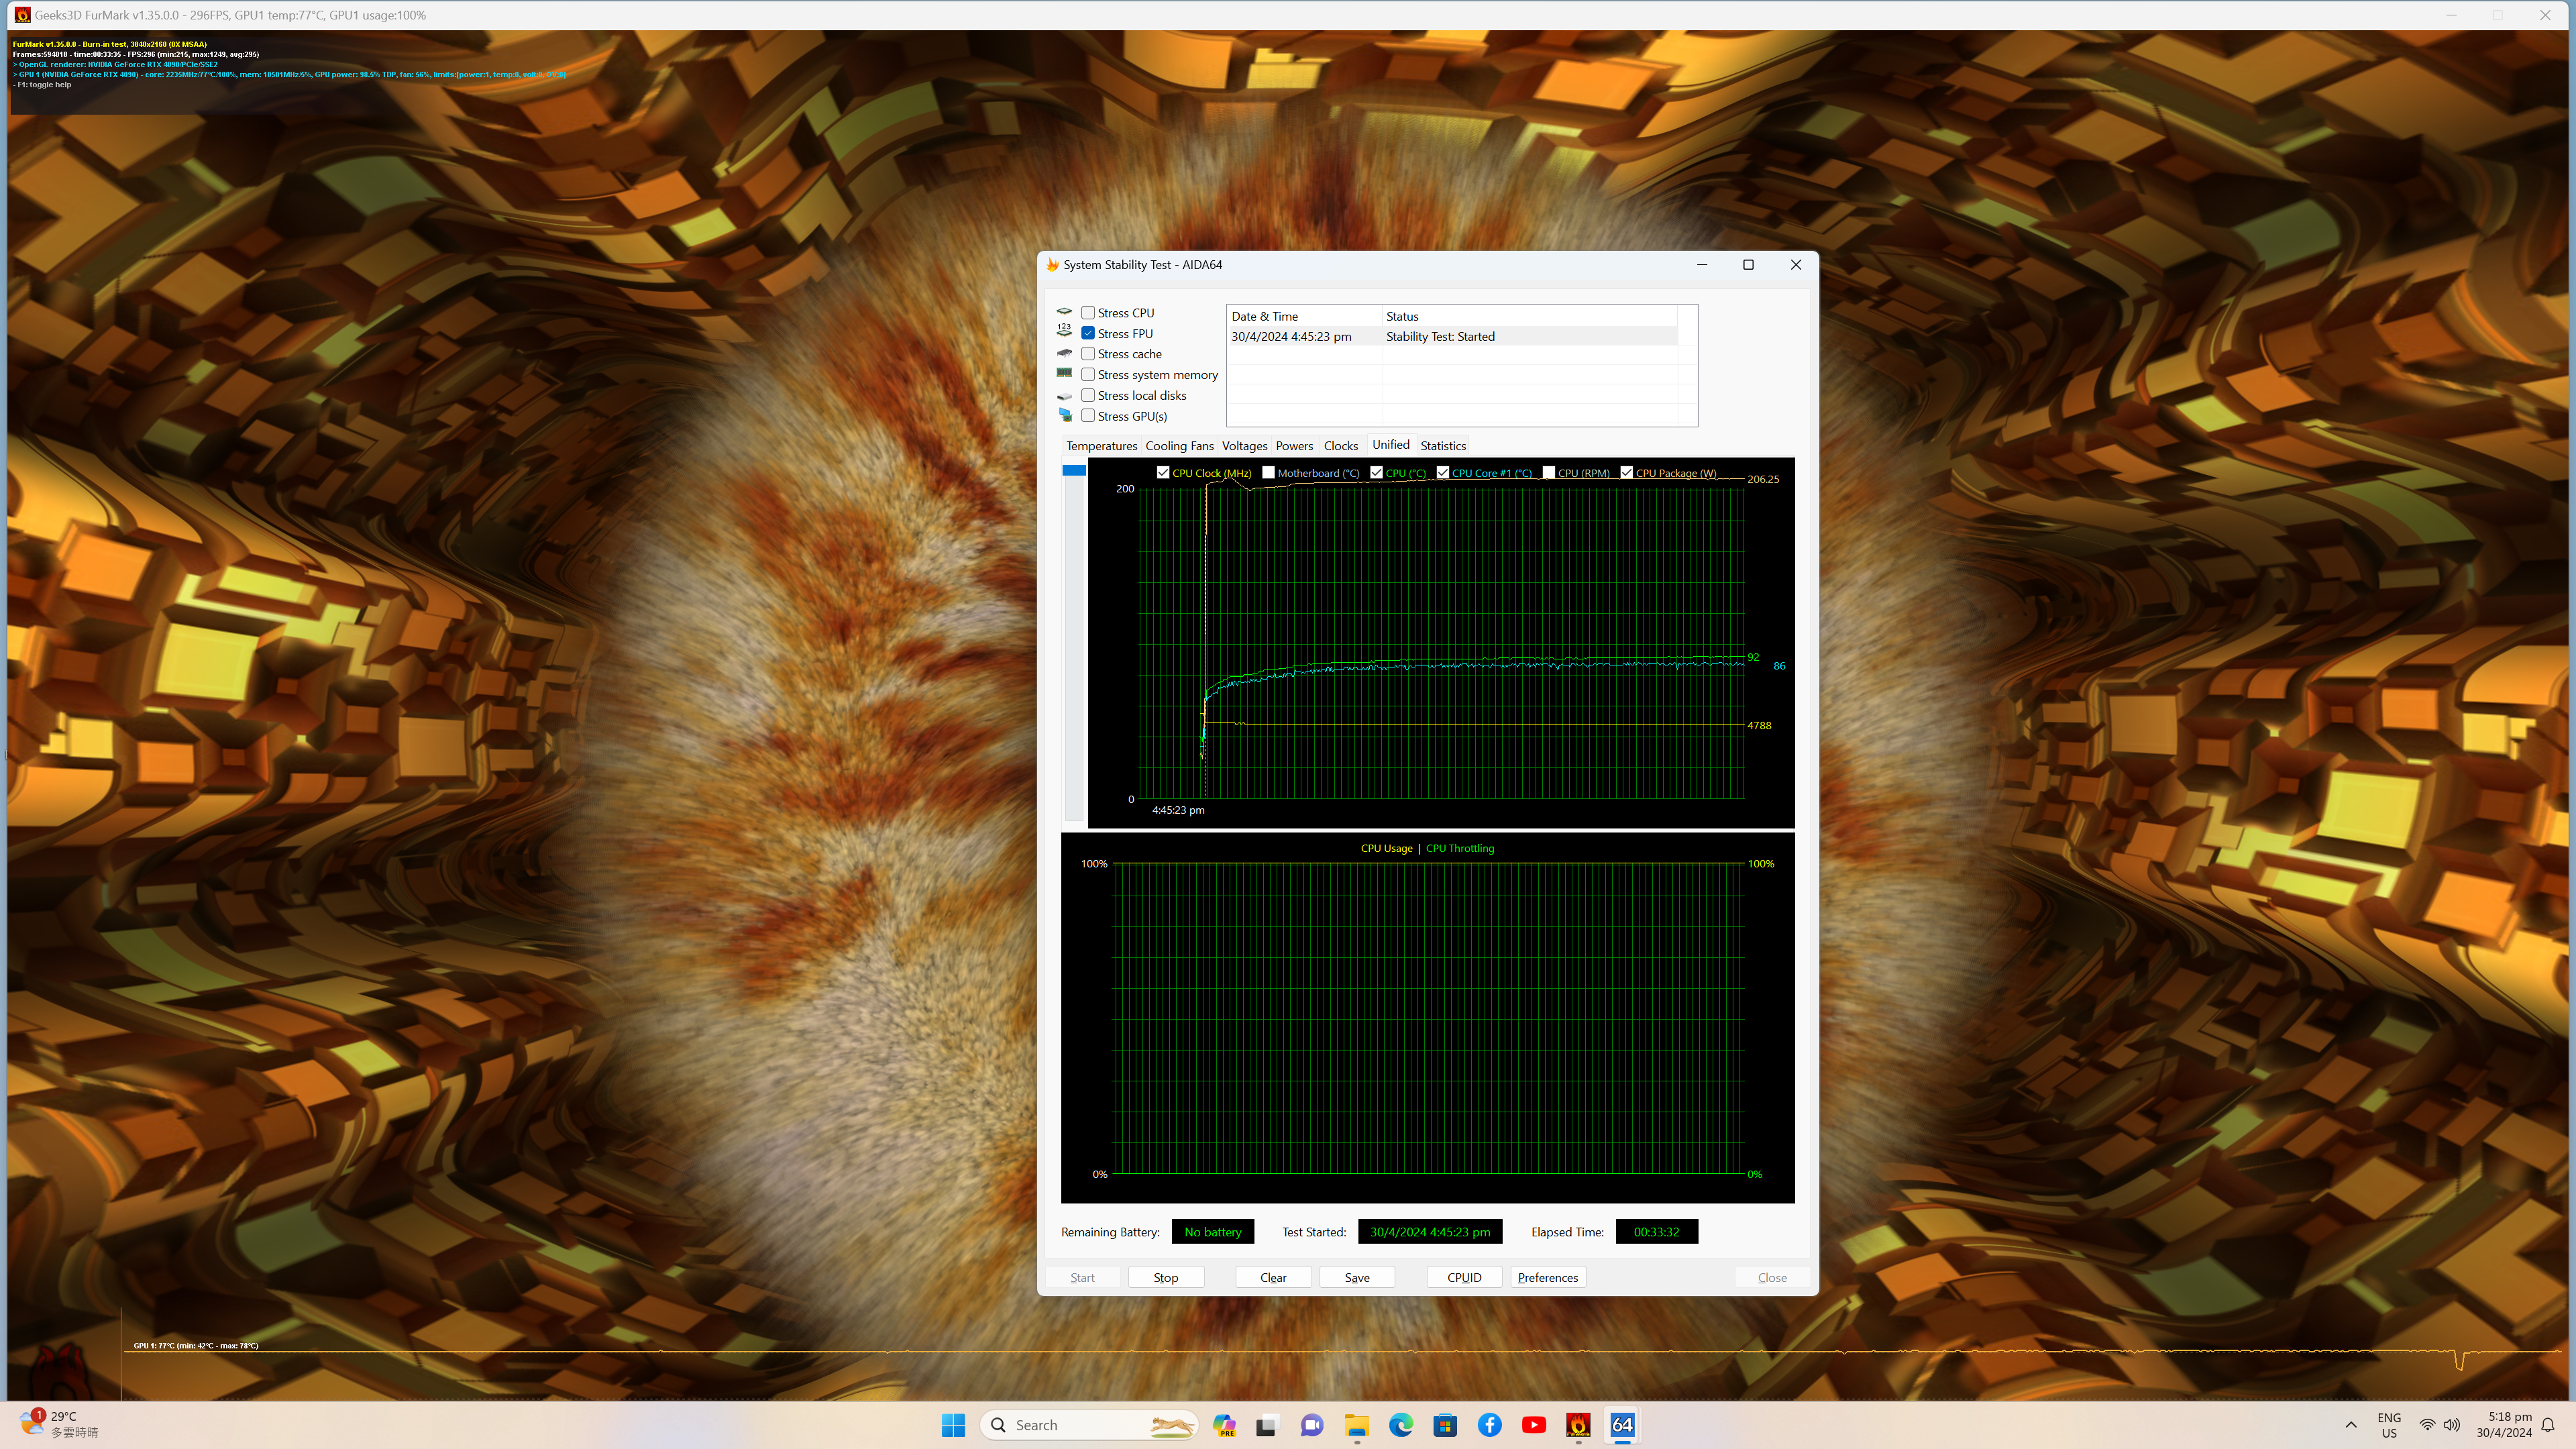Open the CPUID panel
The height and width of the screenshot is (1449, 2576).
click(x=1464, y=1277)
